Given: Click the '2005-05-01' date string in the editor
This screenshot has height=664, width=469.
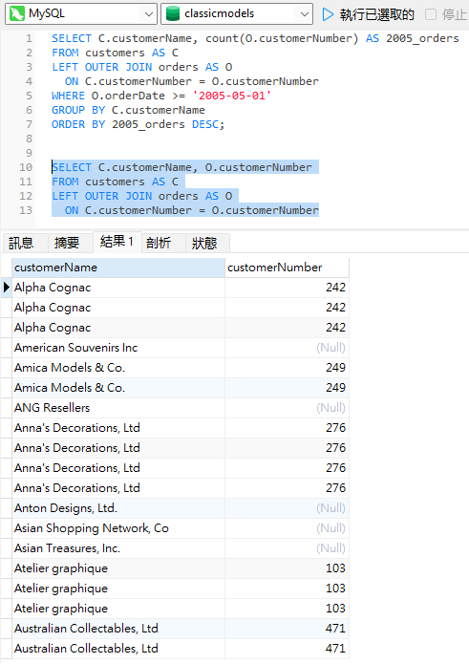Looking at the screenshot, I should click(x=231, y=96).
